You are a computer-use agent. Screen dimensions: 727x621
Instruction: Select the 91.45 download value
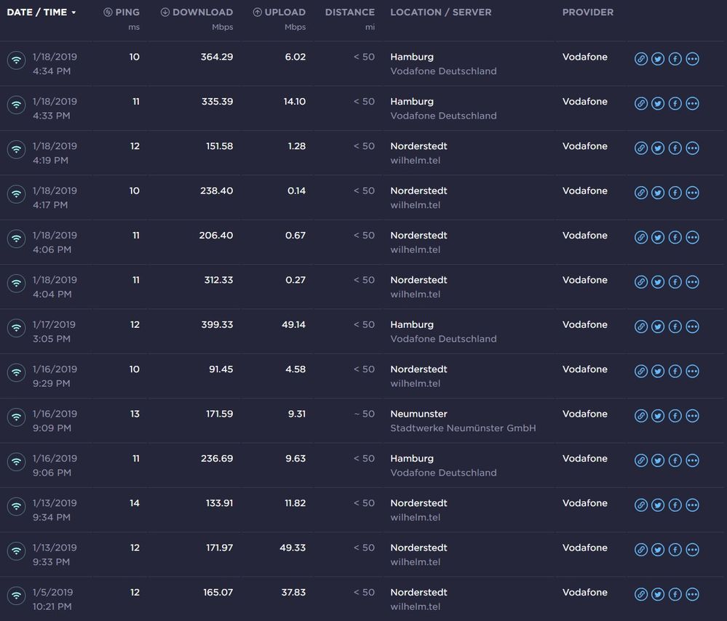221,369
